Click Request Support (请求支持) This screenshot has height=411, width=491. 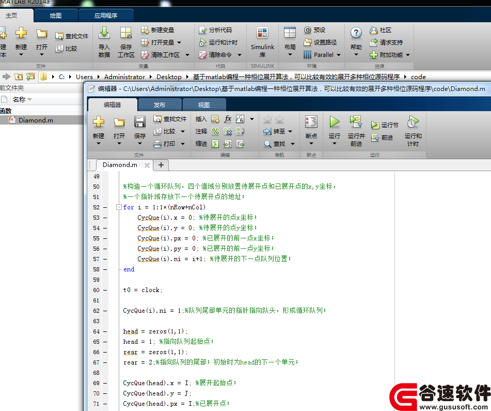coord(386,42)
